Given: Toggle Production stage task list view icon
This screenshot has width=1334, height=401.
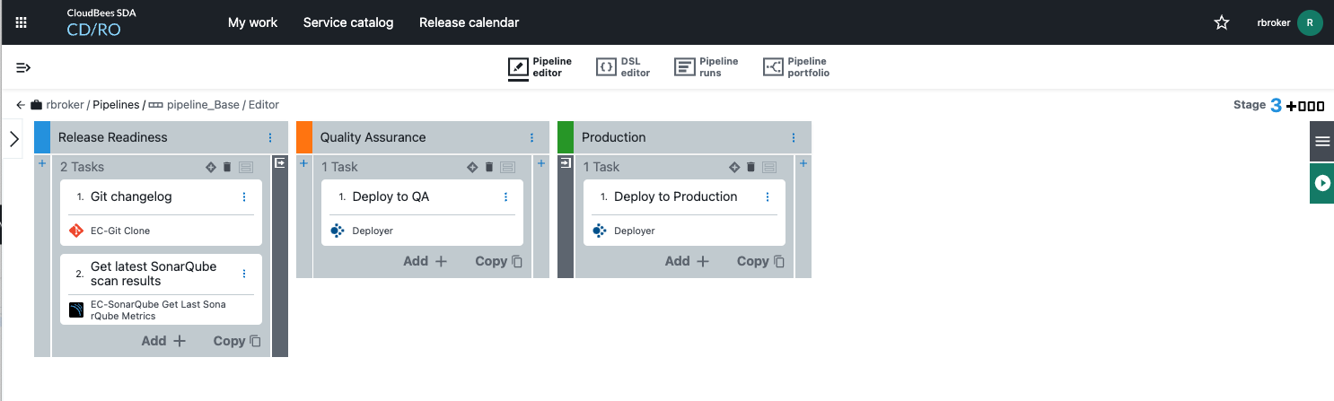Looking at the screenshot, I should (769, 167).
